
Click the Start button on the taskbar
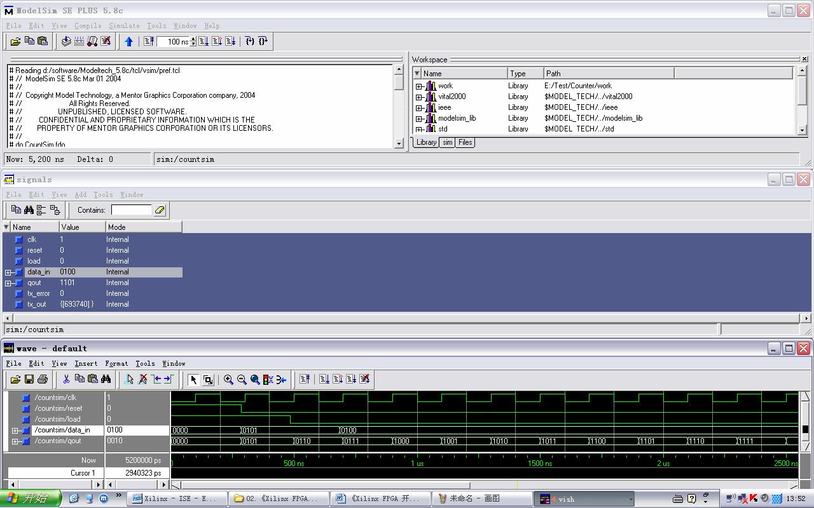pos(31,498)
